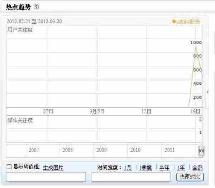
Task: Focus the first comparison keyword input
Action: (x=46, y=177)
